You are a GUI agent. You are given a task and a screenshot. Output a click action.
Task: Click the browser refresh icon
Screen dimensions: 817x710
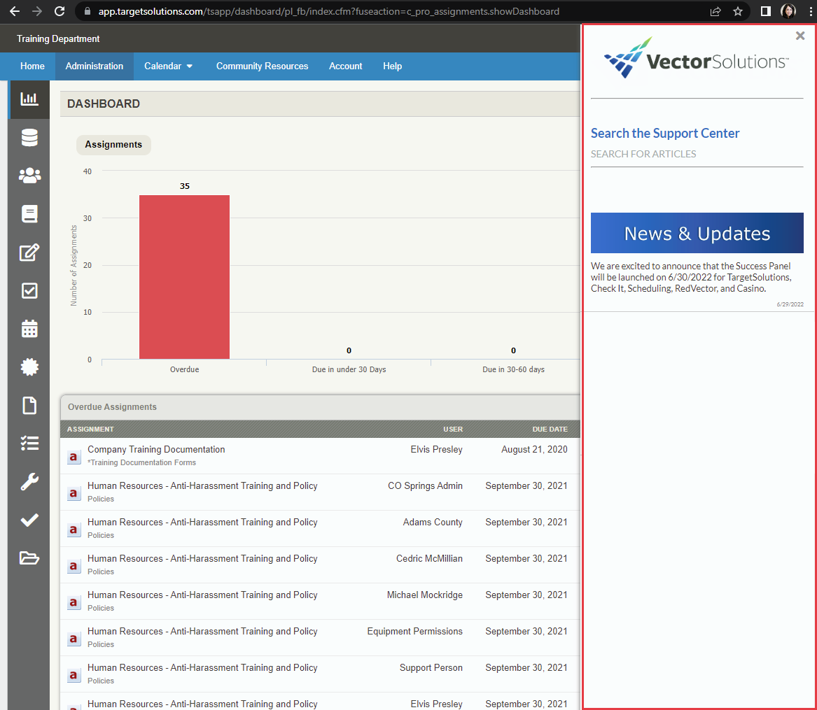(x=59, y=11)
